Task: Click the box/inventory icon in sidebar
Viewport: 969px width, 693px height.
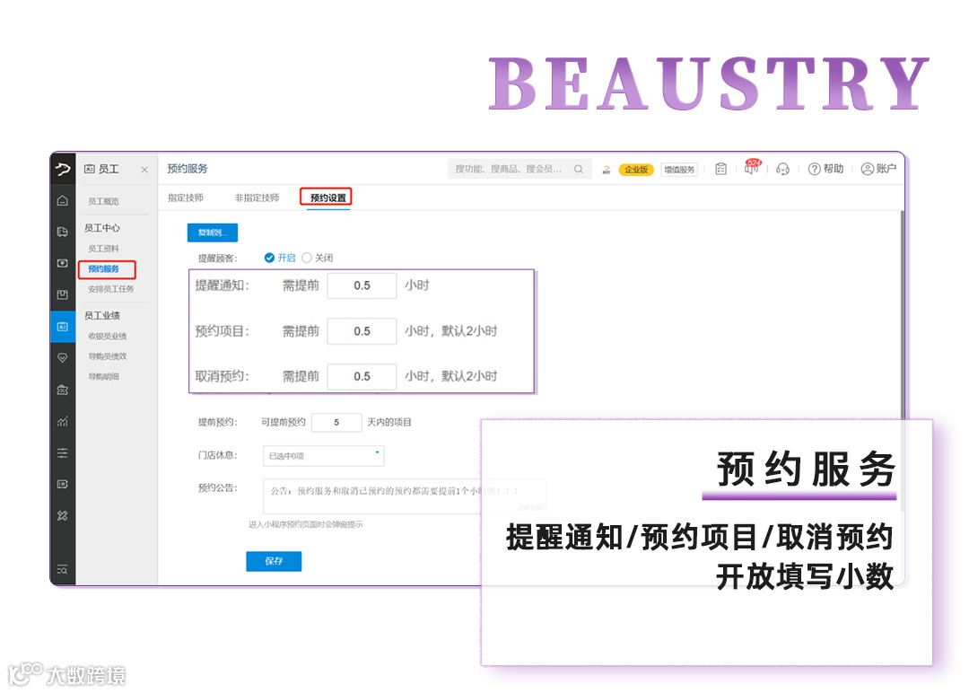Action: 63,294
